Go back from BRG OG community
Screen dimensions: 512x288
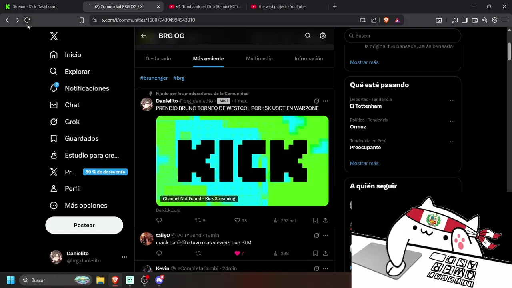tap(143, 36)
